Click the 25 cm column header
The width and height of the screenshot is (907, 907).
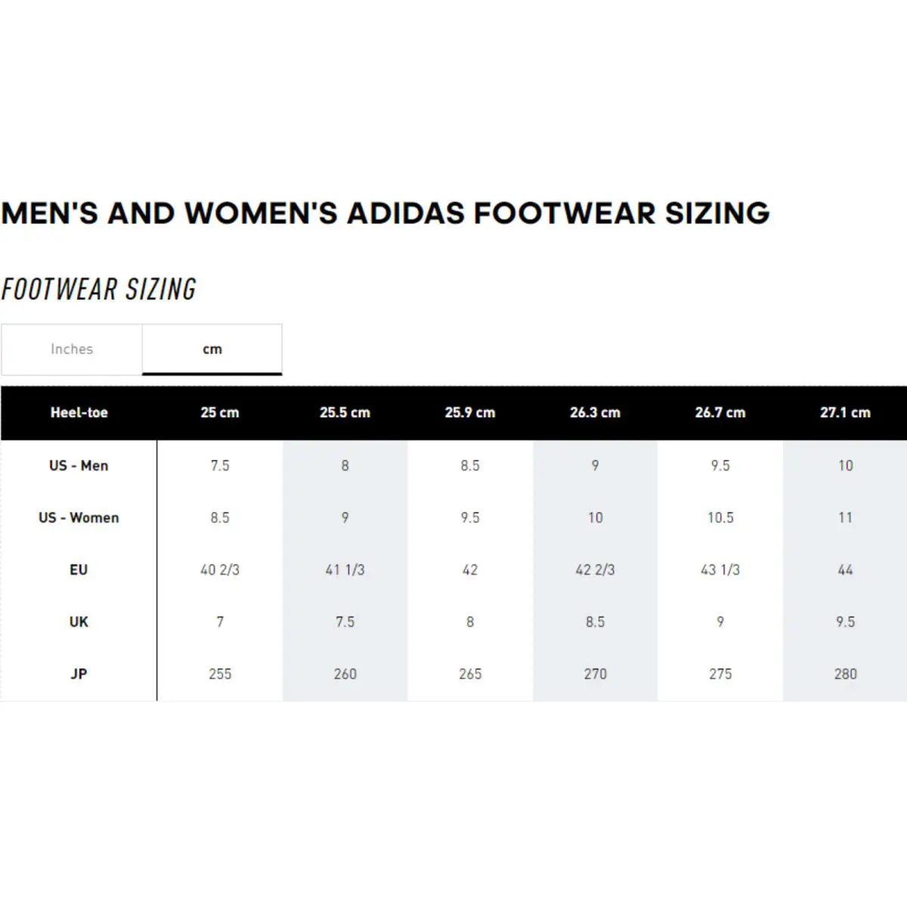220,413
